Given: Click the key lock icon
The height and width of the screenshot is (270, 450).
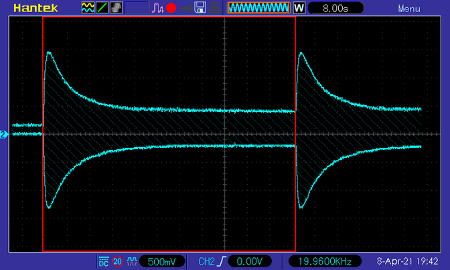Looking at the screenshot, I should 186,8.
